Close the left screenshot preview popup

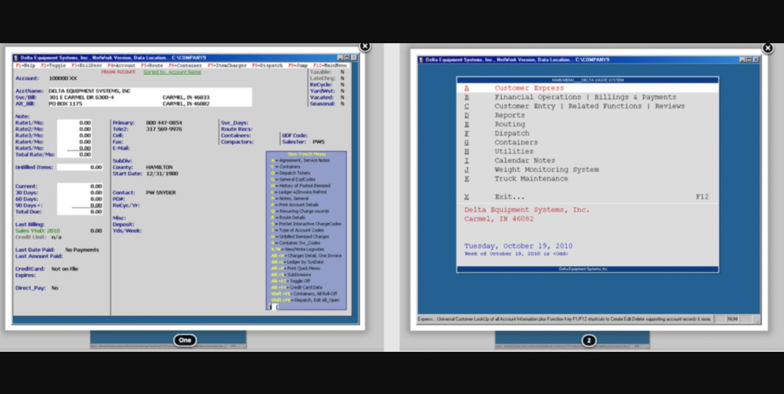coord(364,46)
